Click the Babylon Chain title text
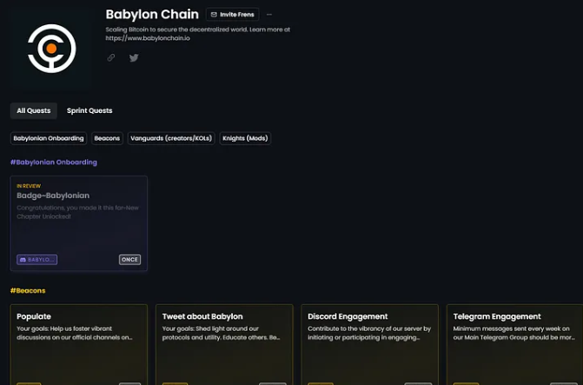 tap(152, 15)
